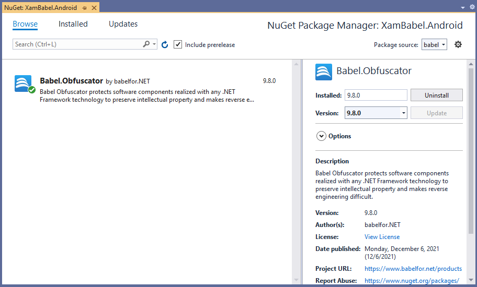Click the Installed version field

click(x=376, y=95)
